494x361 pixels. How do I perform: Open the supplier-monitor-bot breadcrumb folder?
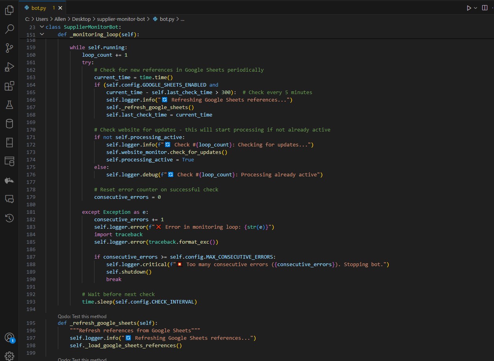point(120,19)
